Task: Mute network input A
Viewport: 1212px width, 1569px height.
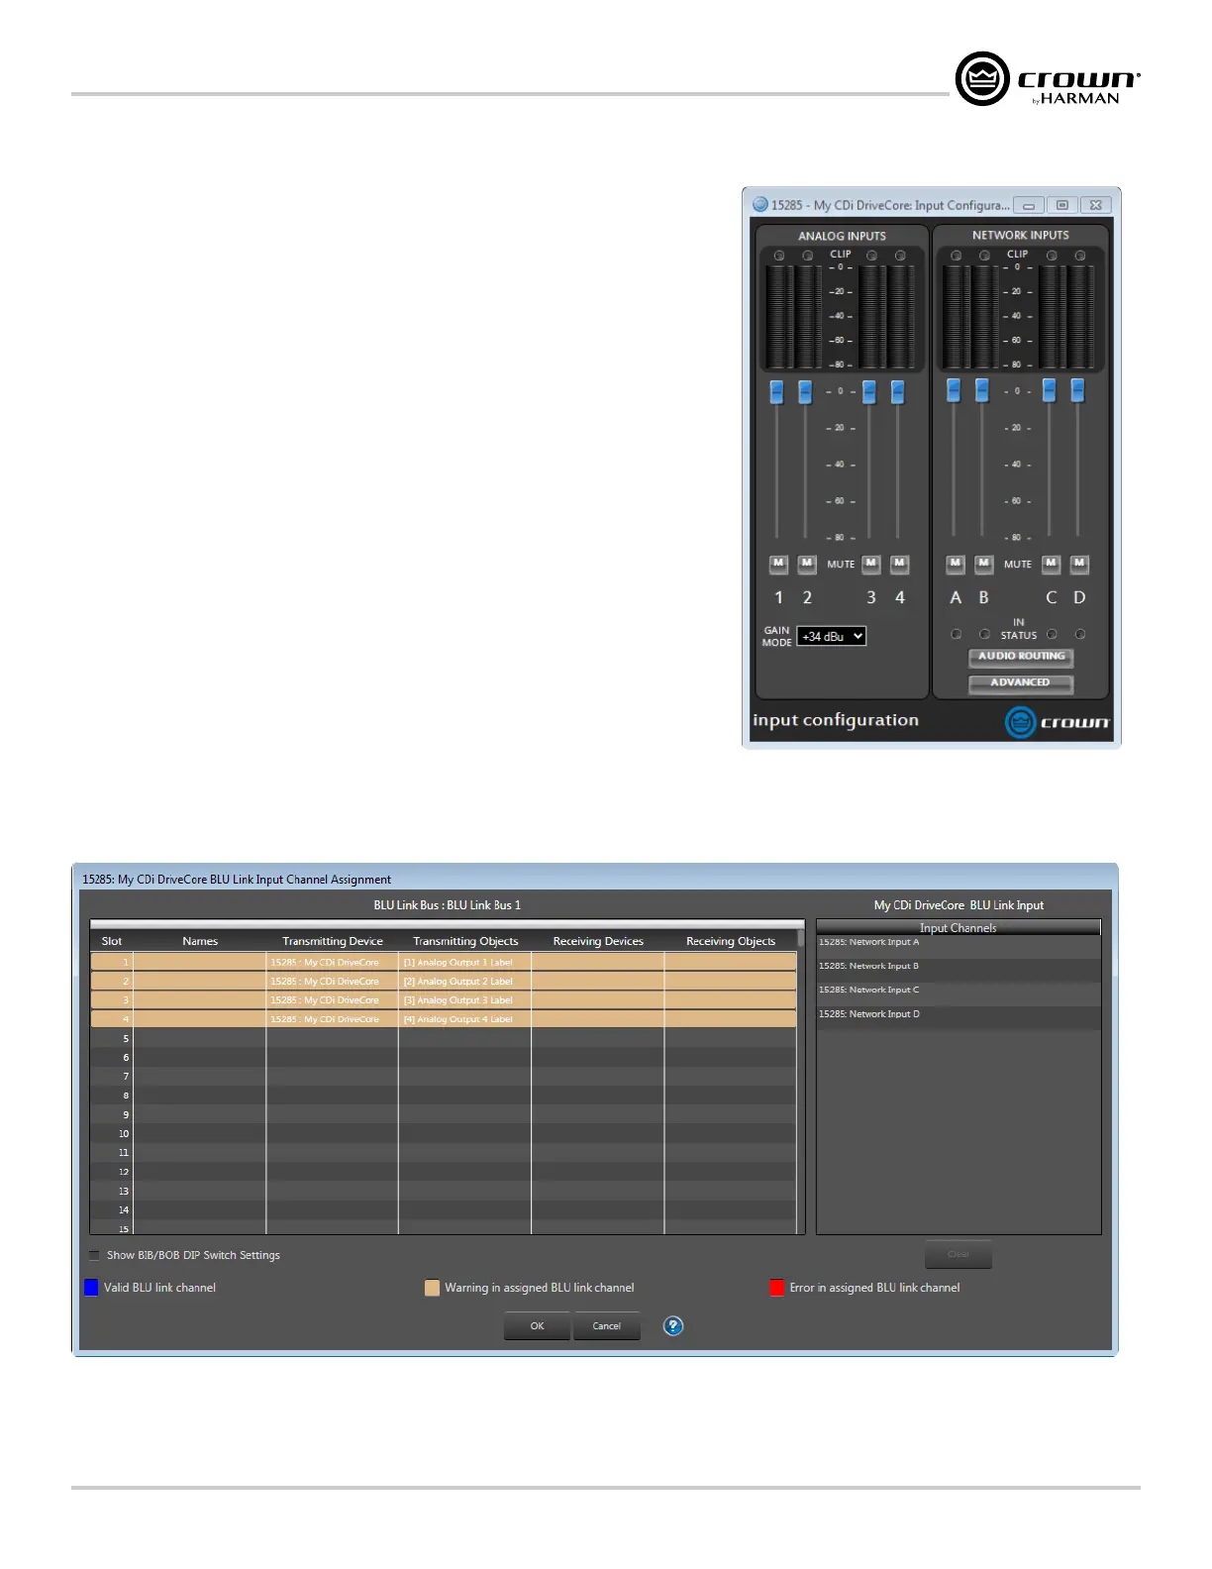Action: [955, 564]
